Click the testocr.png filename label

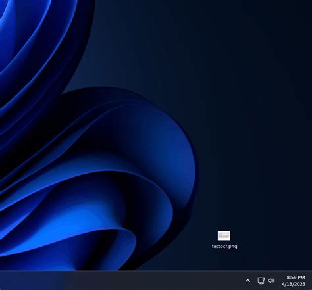(x=224, y=247)
